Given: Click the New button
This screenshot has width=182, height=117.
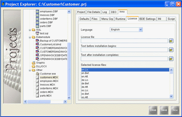Looking at the screenshot, I should (x=175, y=110).
